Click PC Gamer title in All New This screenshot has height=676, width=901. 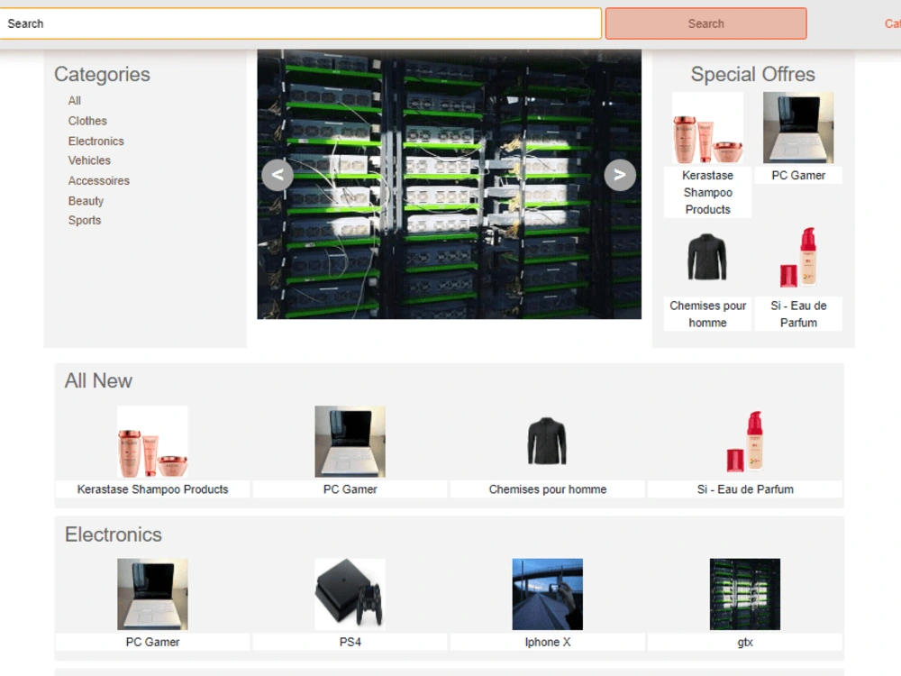coord(350,489)
